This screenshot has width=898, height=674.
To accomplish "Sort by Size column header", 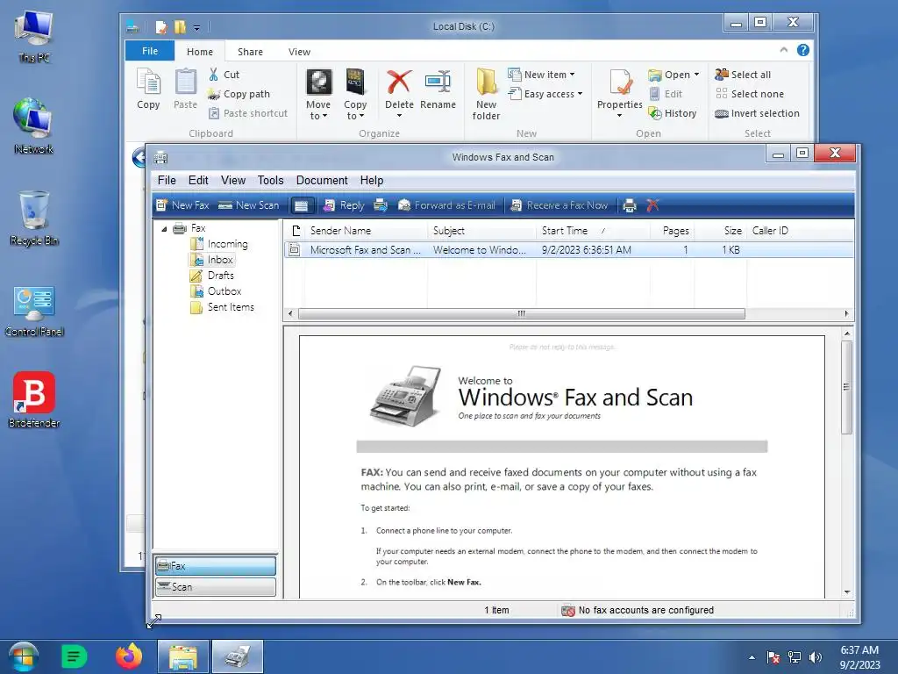I will point(721,231).
